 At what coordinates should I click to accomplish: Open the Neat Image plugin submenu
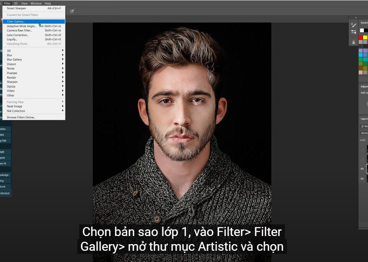[x=34, y=106]
